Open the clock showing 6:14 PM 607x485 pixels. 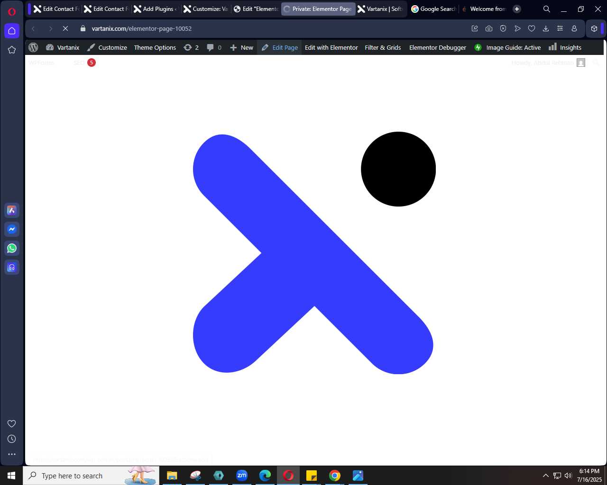click(x=589, y=476)
